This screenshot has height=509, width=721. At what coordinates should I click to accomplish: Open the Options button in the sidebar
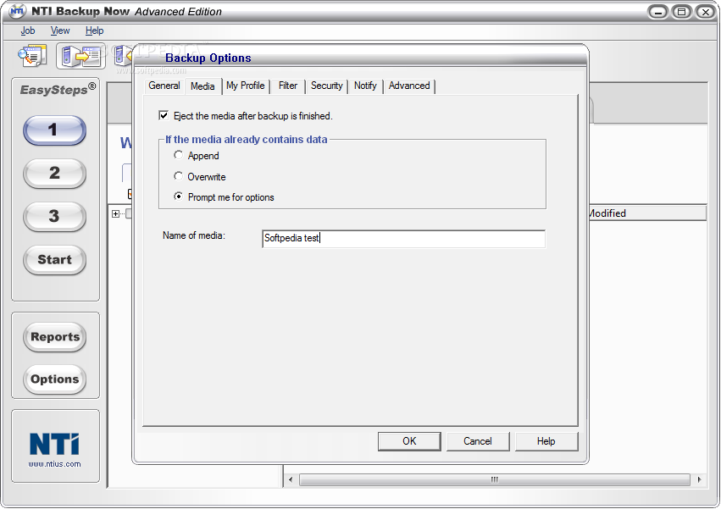click(x=55, y=379)
